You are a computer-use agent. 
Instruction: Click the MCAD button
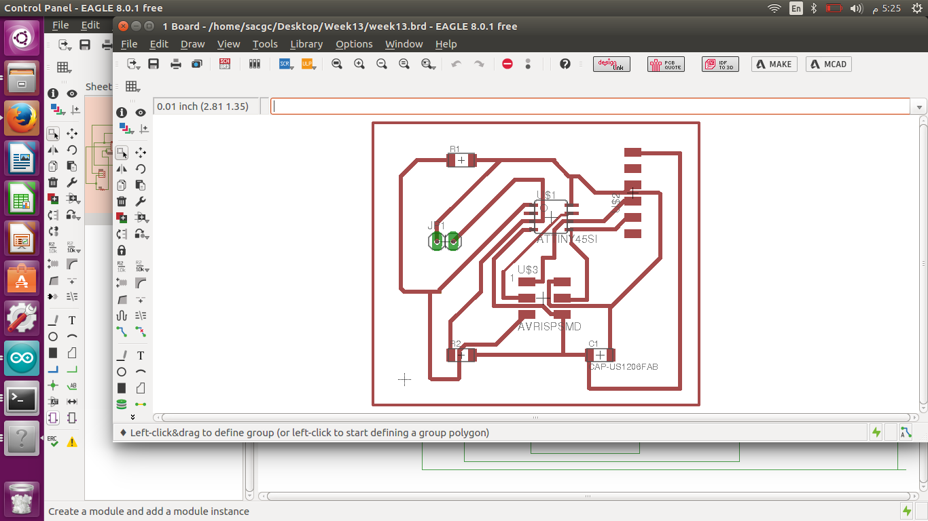(x=828, y=64)
